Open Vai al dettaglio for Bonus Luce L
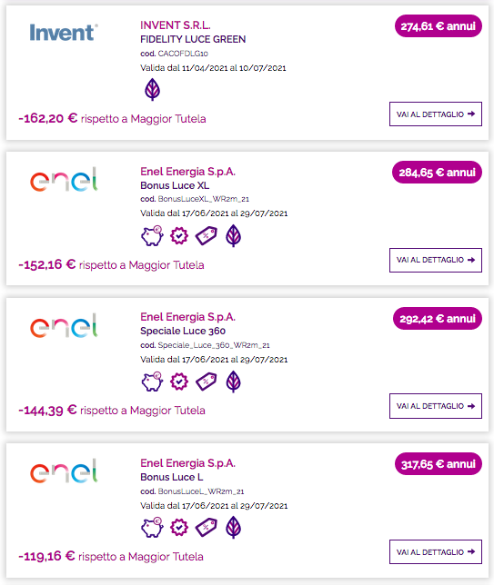Viewport: 494px width, 585px height. [x=436, y=551]
